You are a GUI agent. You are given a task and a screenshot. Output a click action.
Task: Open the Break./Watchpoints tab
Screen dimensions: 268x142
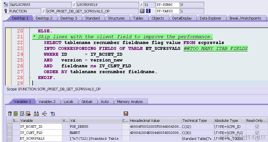tap(245, 18)
